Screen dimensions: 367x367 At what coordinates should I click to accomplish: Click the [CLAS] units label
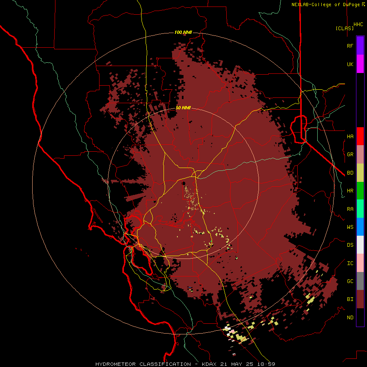pos(345,28)
